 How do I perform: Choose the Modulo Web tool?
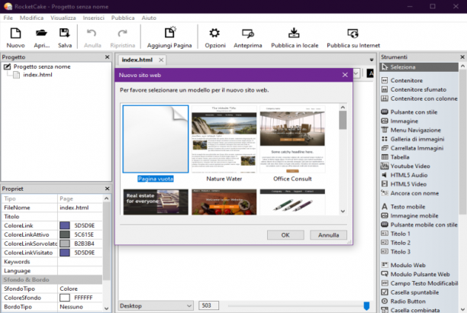coord(404,266)
